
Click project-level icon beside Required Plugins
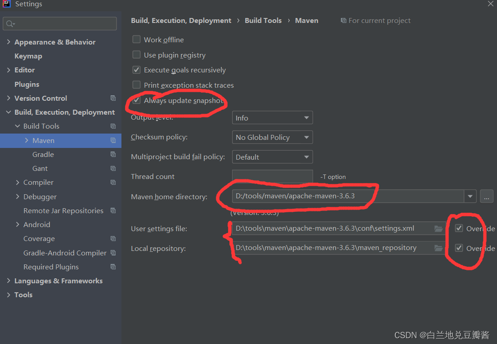pos(113,267)
